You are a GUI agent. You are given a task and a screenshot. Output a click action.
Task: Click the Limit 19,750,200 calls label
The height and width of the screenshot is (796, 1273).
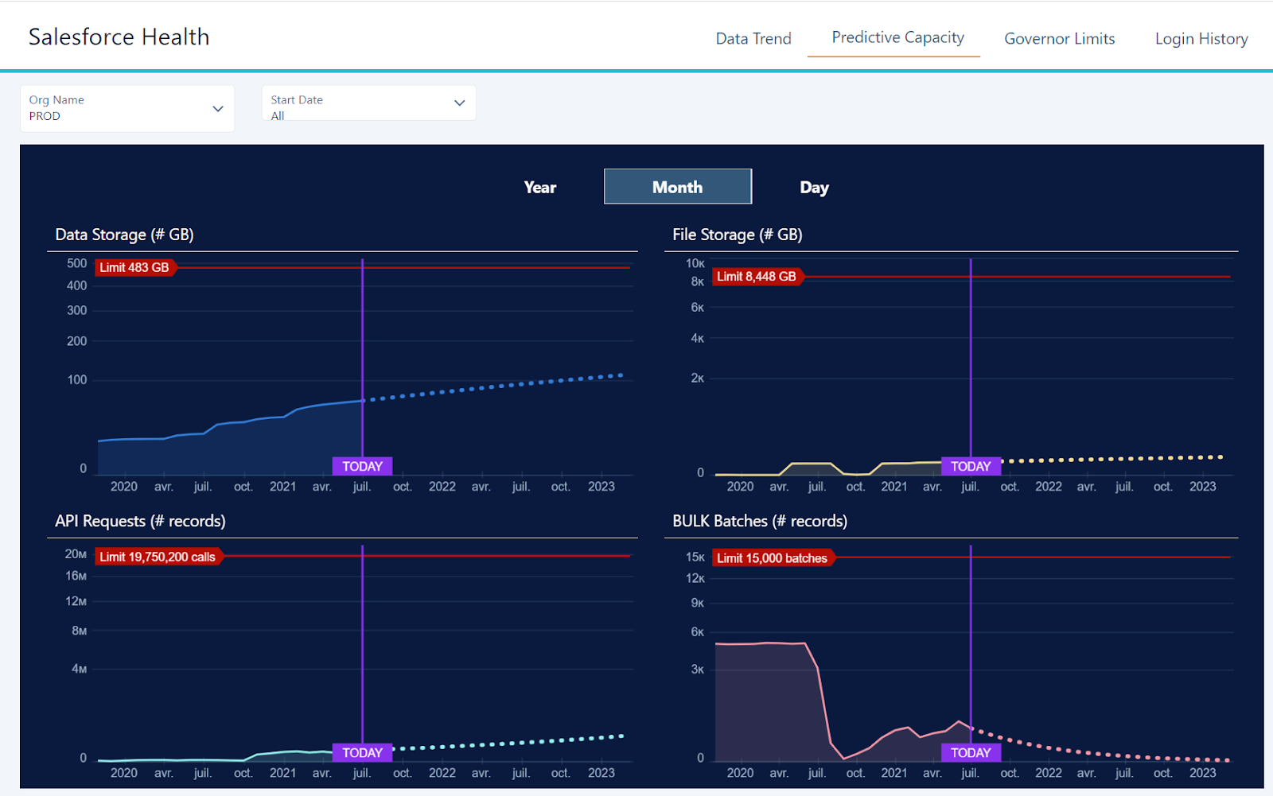158,557
